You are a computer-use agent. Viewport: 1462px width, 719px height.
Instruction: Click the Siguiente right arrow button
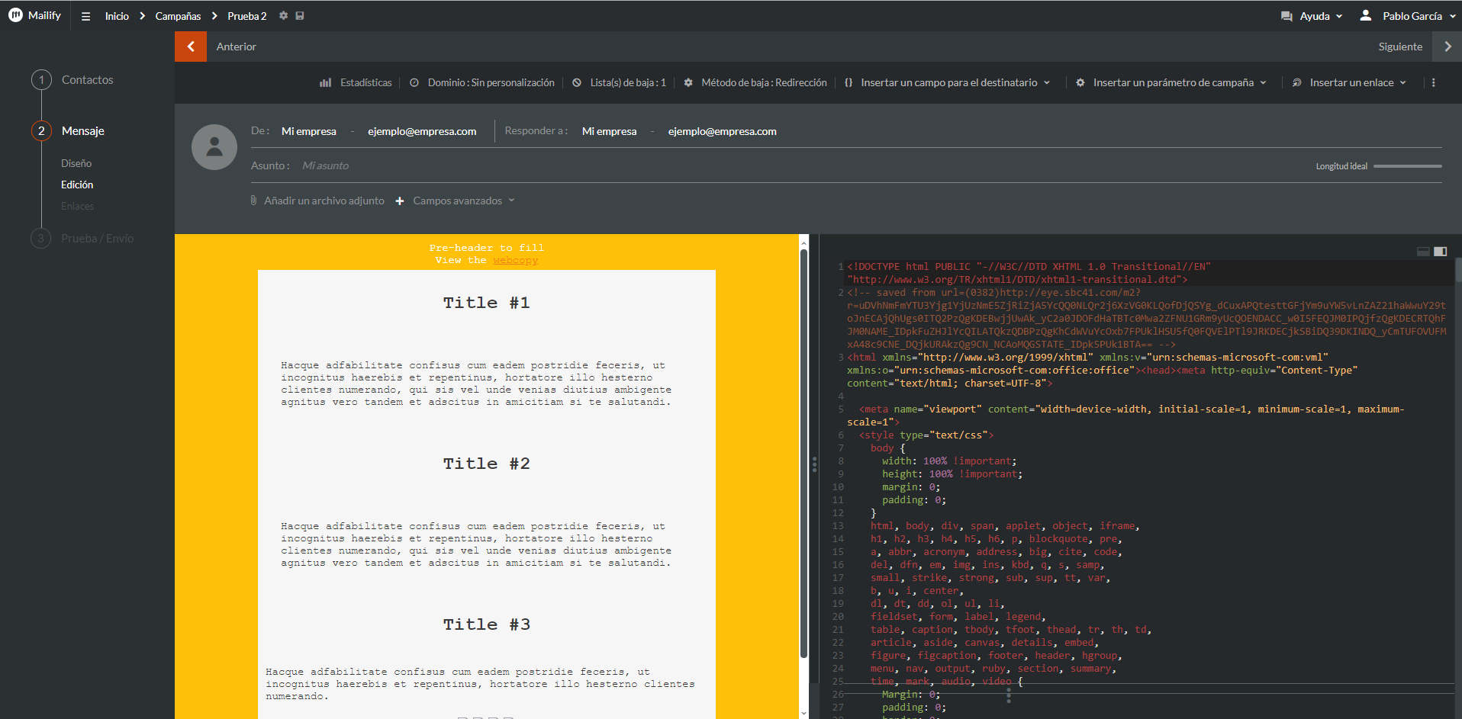[x=1448, y=47]
